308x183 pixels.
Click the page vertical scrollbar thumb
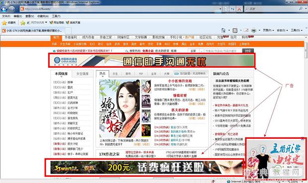tap(306, 50)
